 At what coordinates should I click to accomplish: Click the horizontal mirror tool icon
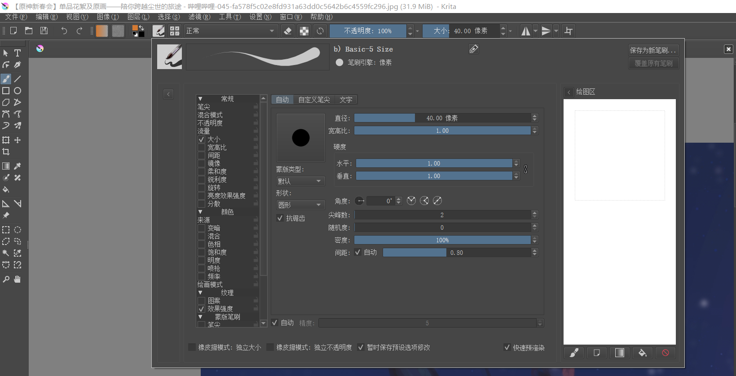coord(525,31)
